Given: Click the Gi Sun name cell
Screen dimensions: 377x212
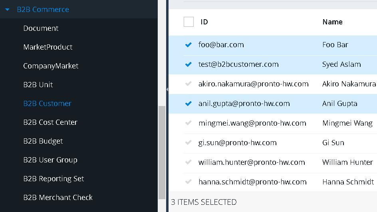Looking at the screenshot, I should [333, 143].
